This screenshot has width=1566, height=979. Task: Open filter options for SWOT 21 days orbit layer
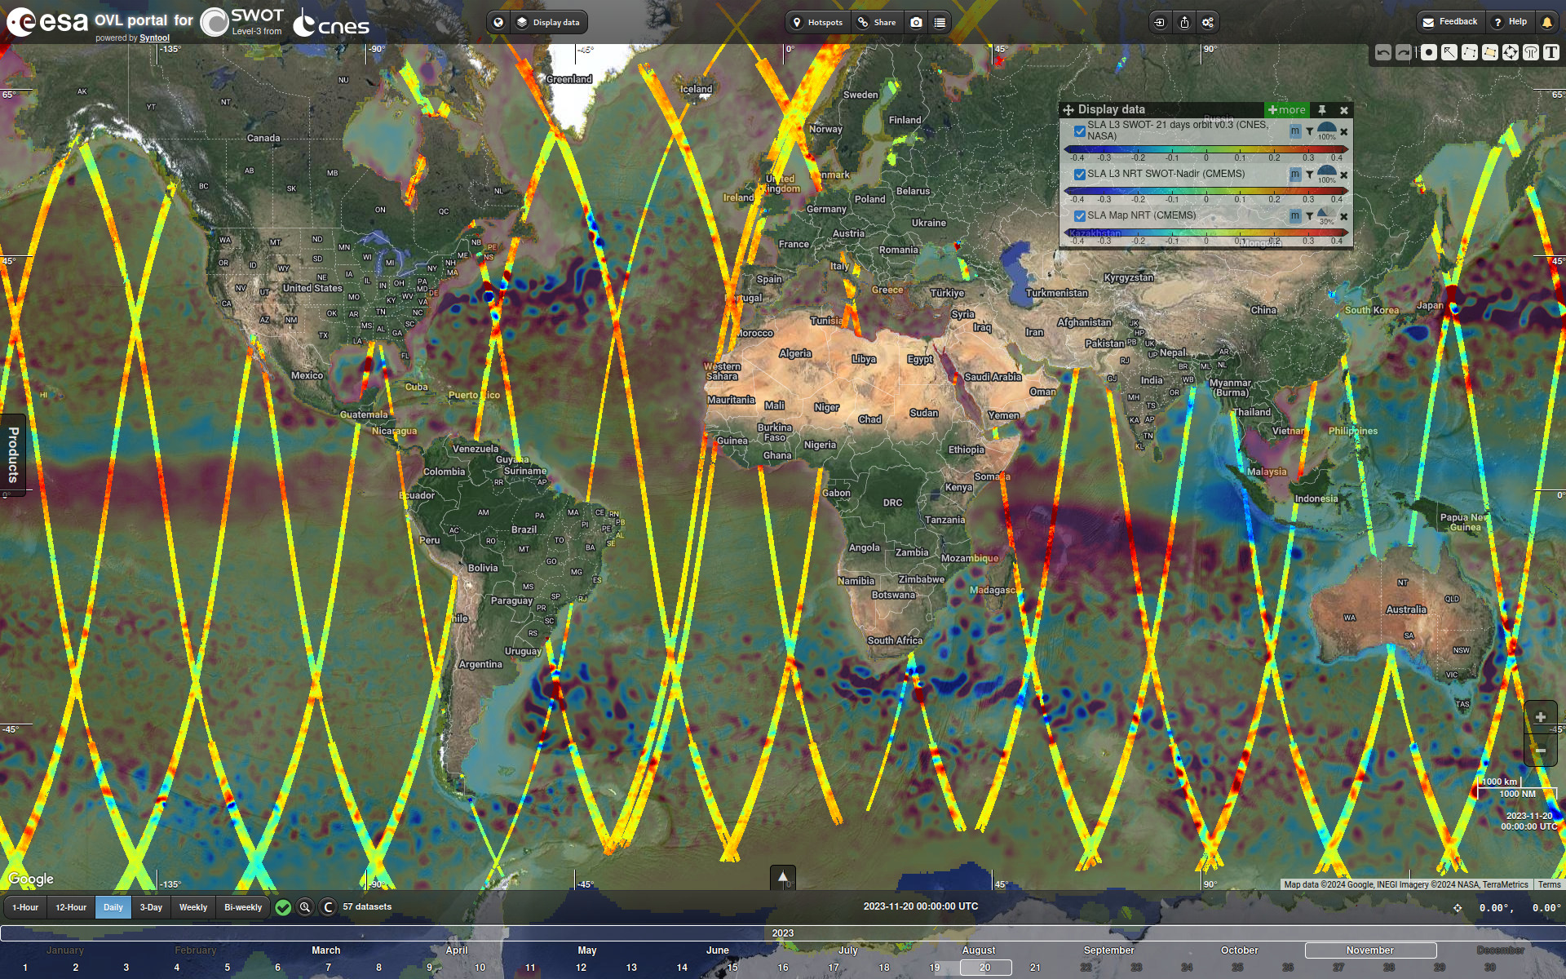(1310, 131)
